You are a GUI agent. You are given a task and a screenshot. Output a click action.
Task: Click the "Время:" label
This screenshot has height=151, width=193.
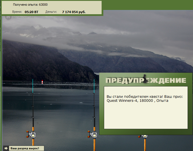point(17,12)
